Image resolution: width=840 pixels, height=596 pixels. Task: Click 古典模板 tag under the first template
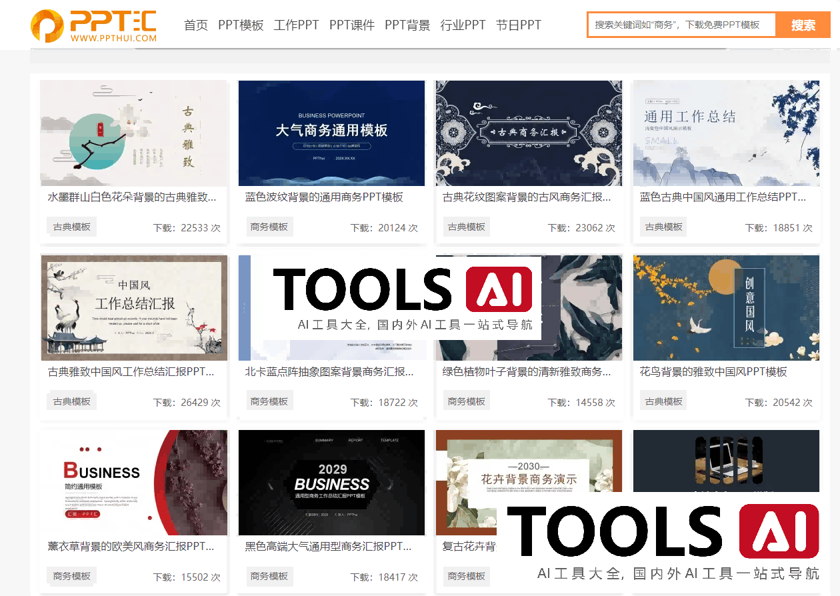72,227
